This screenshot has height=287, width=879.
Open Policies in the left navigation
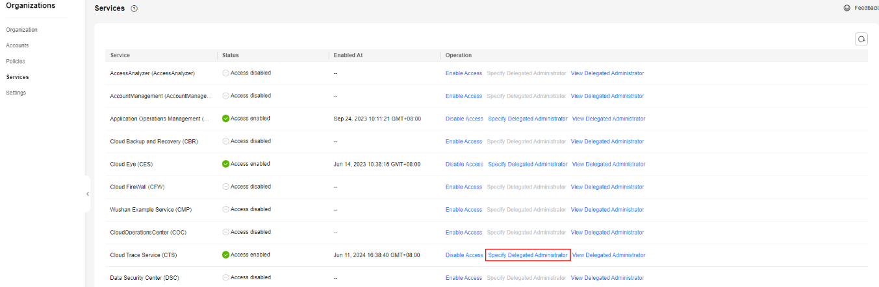pos(16,61)
